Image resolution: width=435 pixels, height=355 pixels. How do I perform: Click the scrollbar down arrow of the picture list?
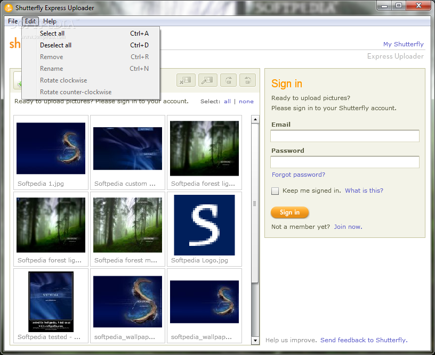click(x=255, y=340)
